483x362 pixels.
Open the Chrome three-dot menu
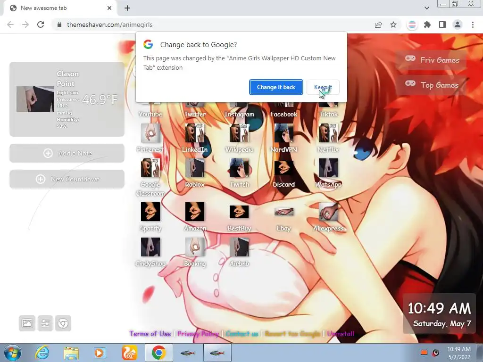(473, 25)
